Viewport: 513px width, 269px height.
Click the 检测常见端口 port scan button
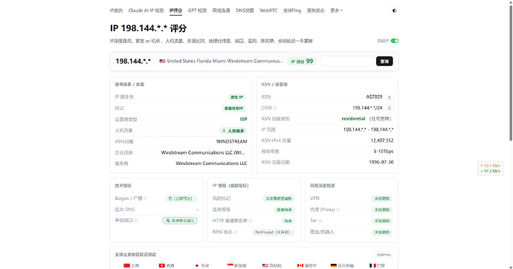coord(180,221)
